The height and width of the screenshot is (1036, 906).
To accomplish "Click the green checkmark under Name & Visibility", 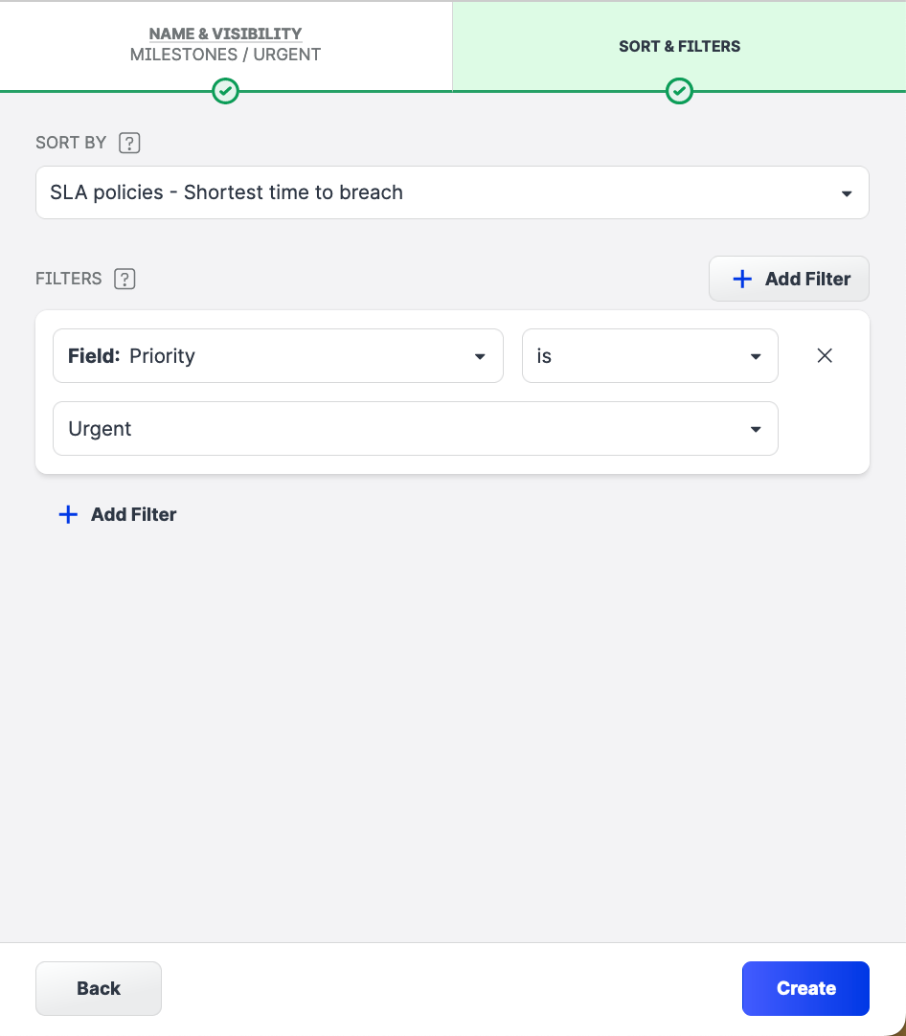I will (225, 91).
